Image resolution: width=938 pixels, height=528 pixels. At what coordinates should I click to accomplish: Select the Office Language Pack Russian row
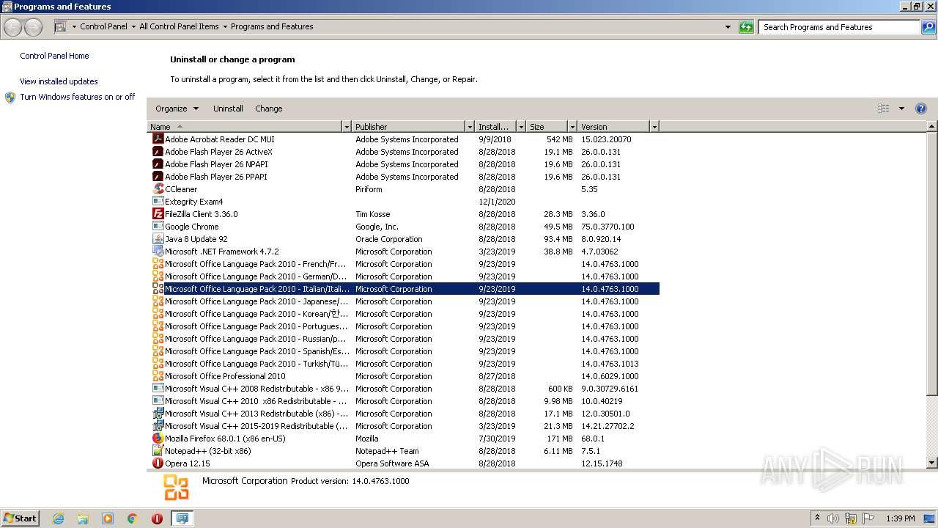404,339
